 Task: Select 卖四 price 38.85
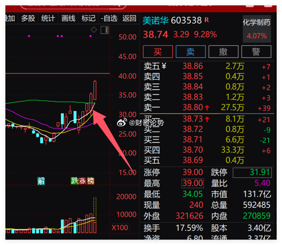click(193, 77)
